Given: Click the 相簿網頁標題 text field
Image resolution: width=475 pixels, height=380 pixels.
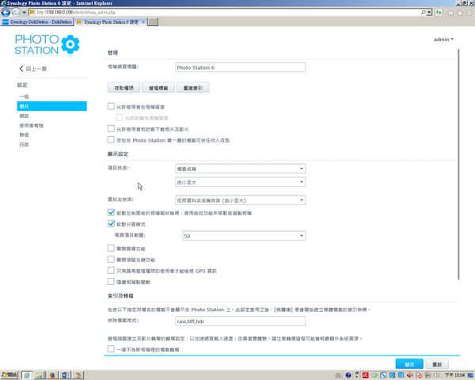Looking at the screenshot, I should (x=240, y=68).
